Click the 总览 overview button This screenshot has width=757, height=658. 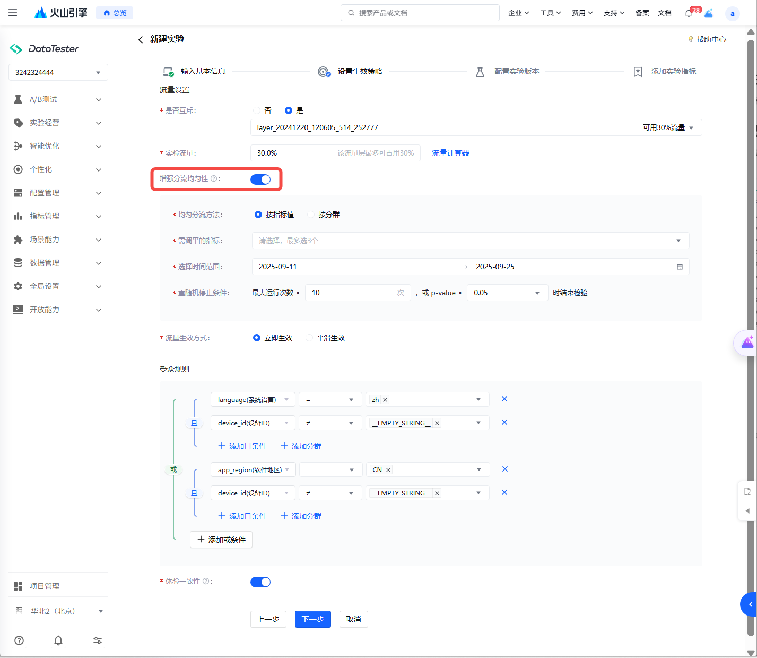click(x=115, y=13)
